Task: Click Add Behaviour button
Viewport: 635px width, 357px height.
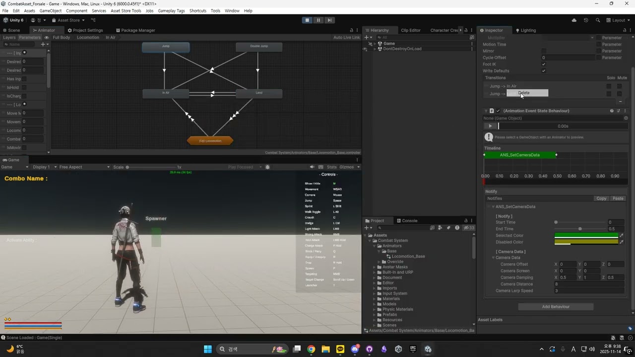Action: [556, 307]
